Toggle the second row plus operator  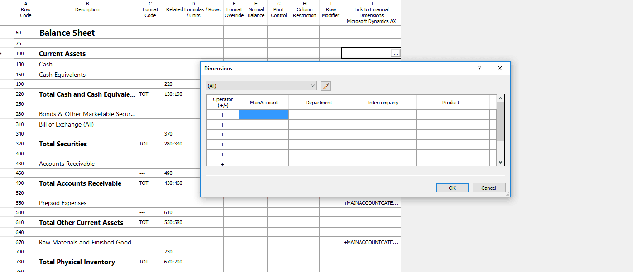coord(222,125)
